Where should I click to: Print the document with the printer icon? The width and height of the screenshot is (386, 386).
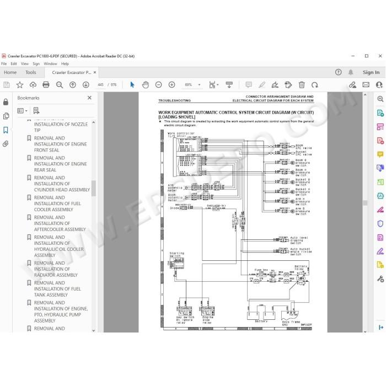(46, 85)
